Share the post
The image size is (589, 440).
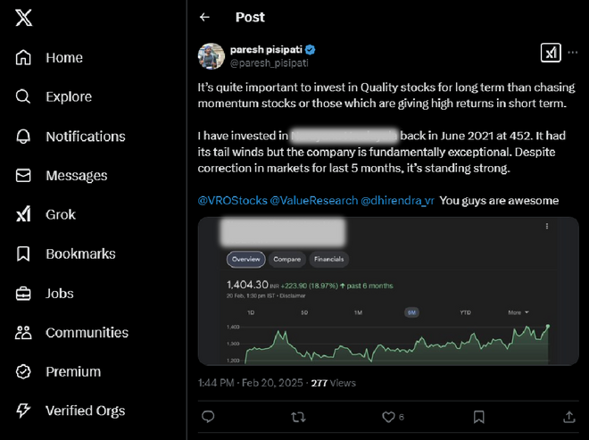tap(569, 417)
